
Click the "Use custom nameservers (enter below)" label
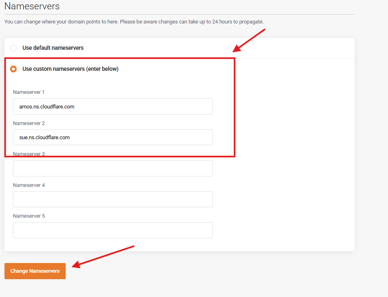coord(70,69)
